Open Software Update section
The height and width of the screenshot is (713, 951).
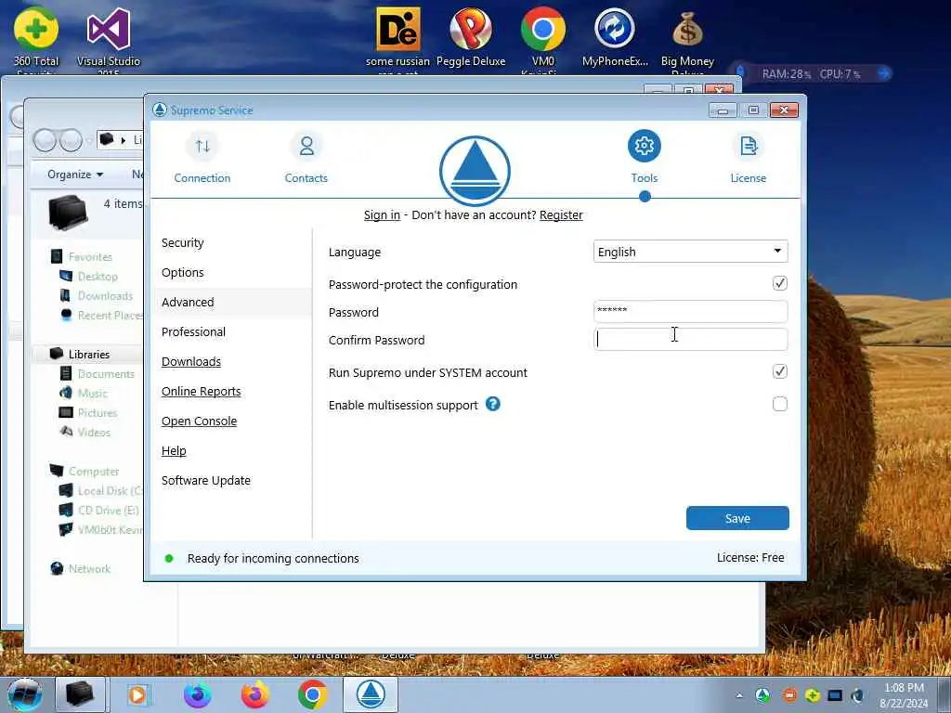[x=206, y=480]
